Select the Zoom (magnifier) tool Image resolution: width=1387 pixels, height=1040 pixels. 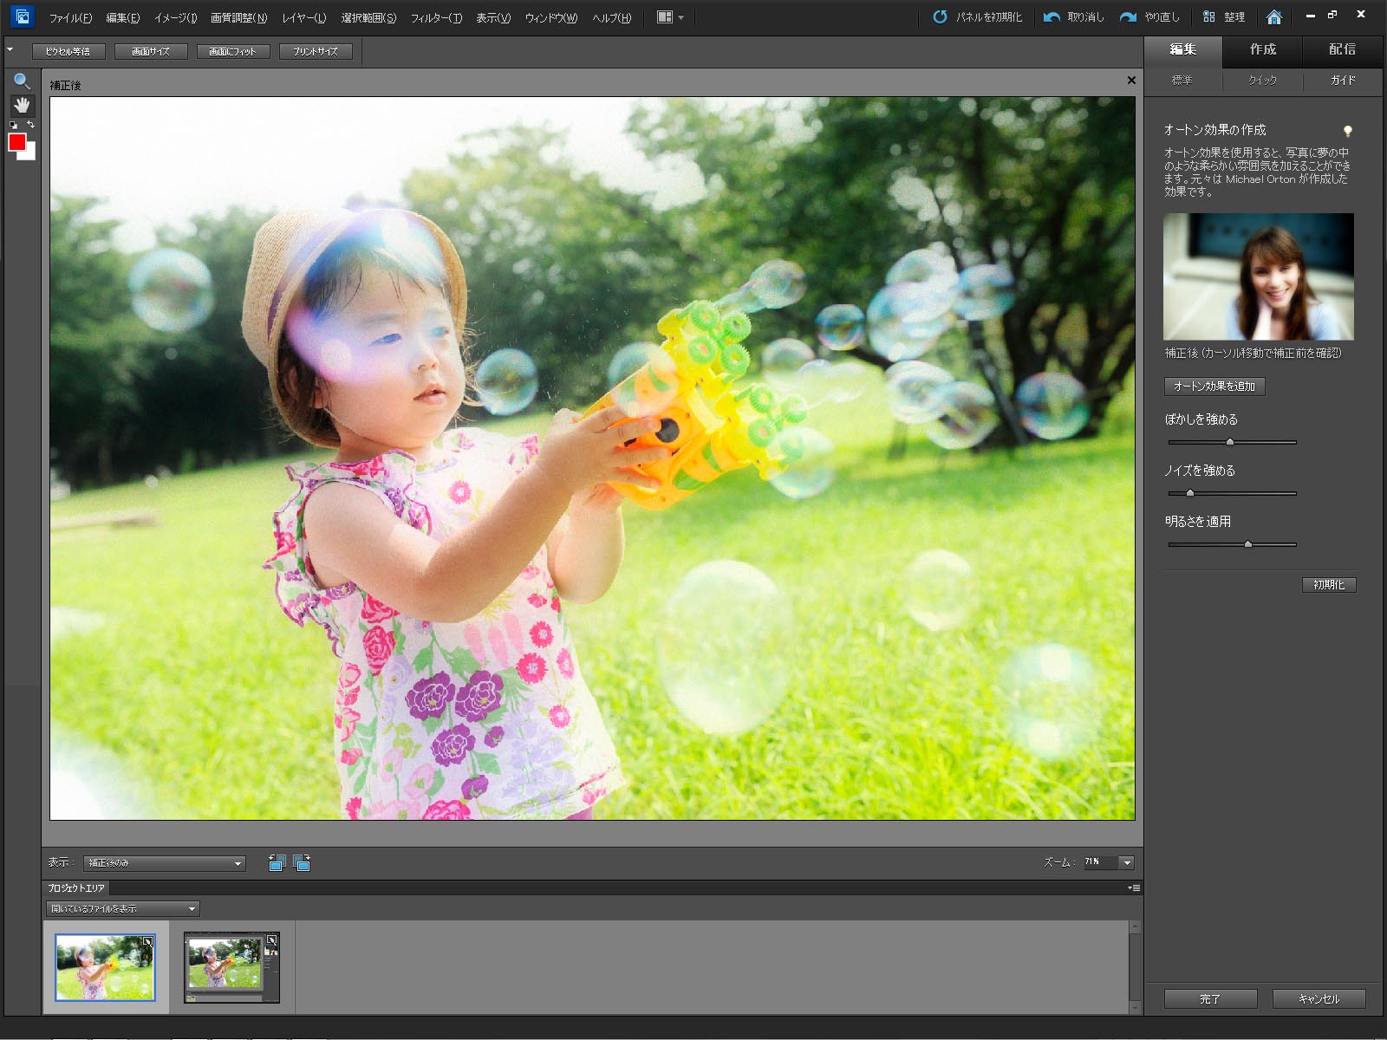[22, 81]
